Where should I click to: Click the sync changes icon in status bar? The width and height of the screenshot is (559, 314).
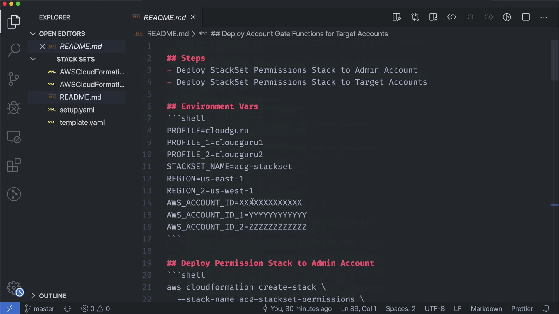click(x=68, y=308)
